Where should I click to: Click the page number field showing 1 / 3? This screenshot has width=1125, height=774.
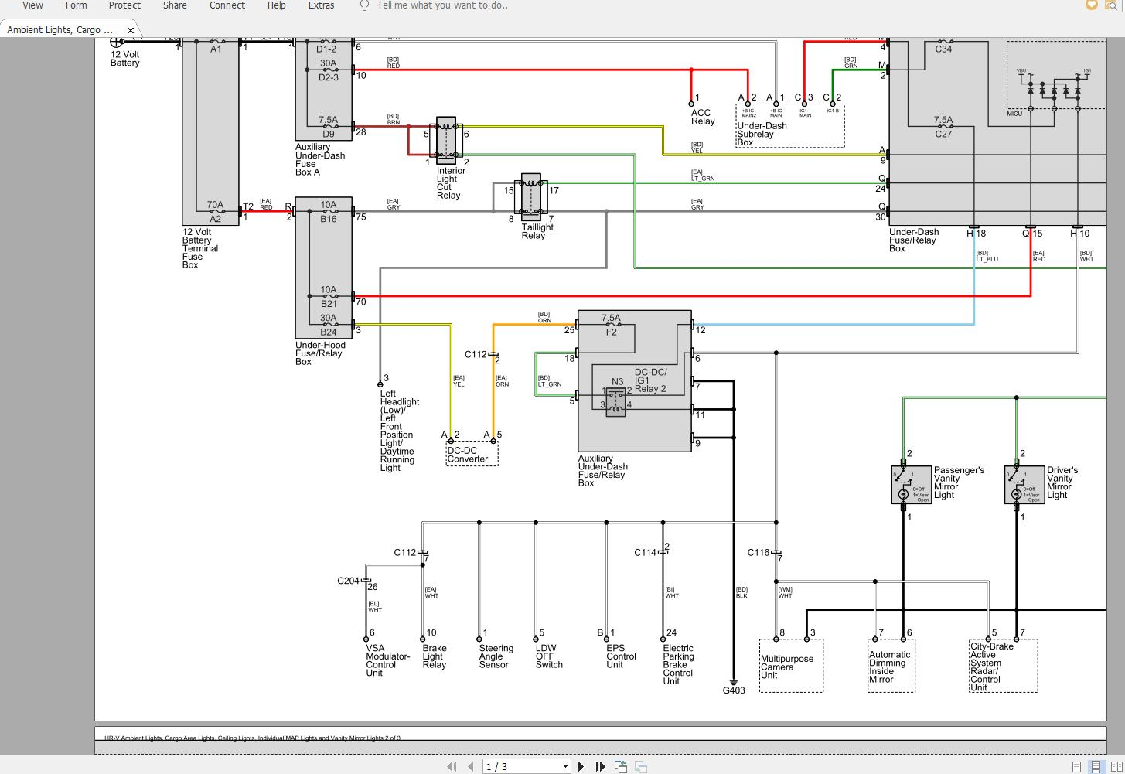[x=521, y=766]
